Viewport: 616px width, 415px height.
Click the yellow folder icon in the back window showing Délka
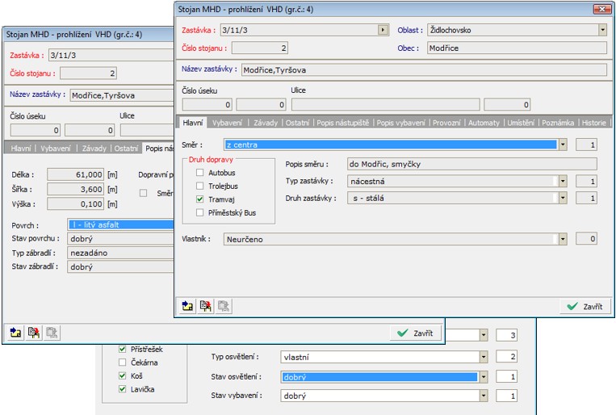[16, 332]
